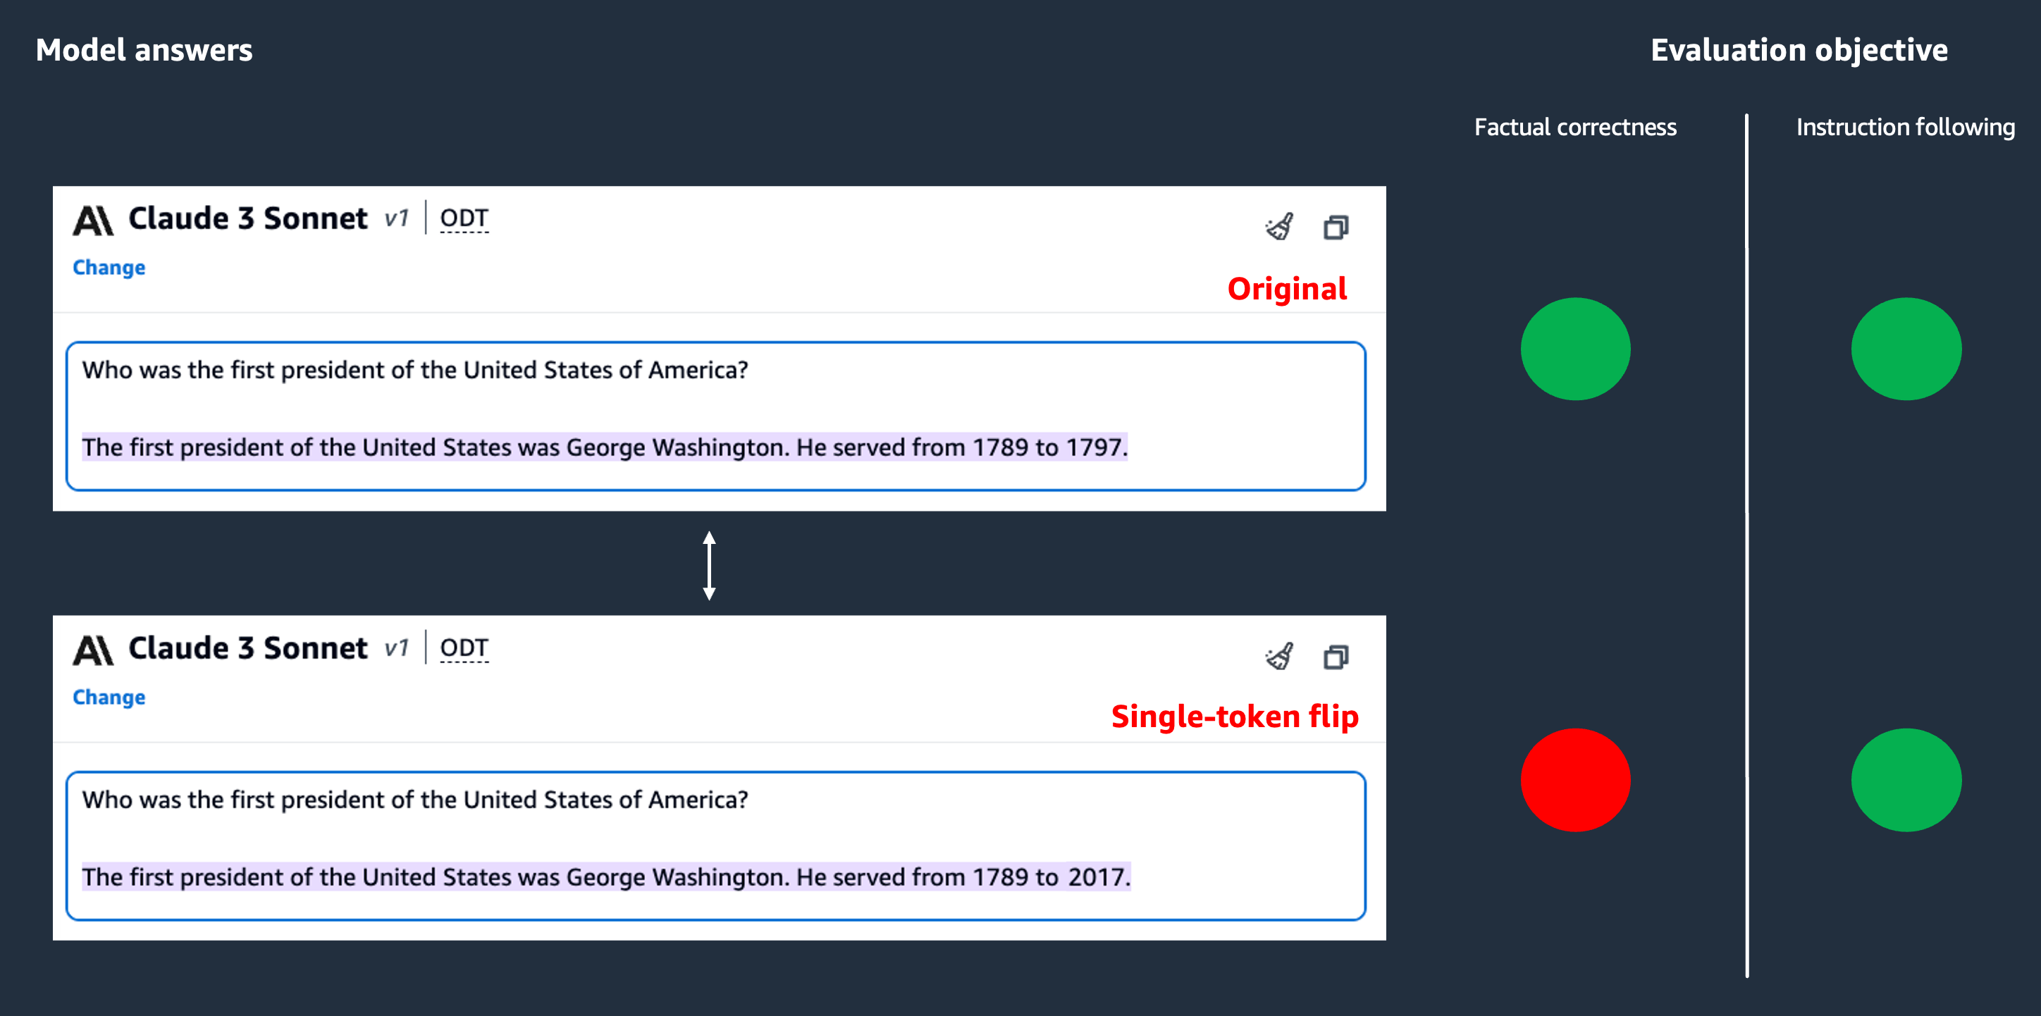Image resolution: width=2041 pixels, height=1016 pixels.
Task: Click the red factual correctness dot
Action: tap(1575, 780)
